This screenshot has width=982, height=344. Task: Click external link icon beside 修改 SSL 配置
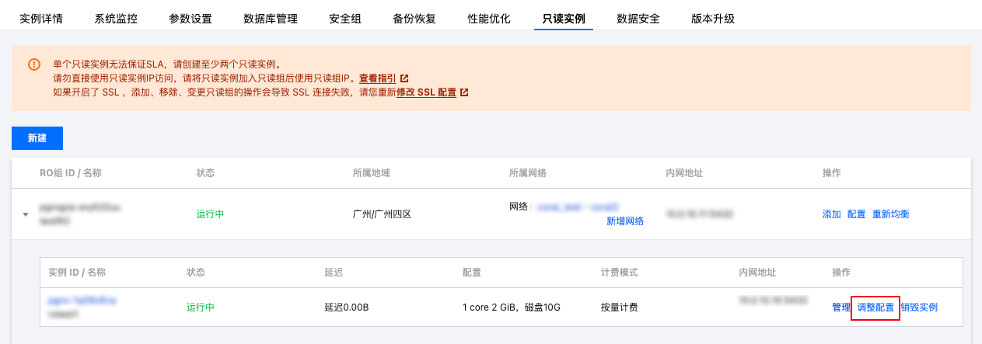(x=464, y=92)
